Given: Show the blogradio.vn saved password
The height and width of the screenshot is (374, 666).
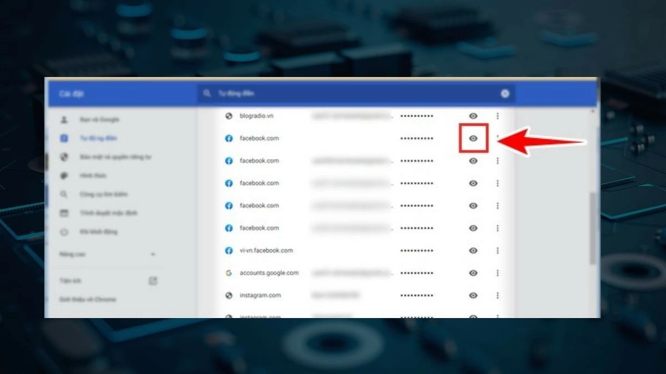Looking at the screenshot, I should click(x=473, y=116).
